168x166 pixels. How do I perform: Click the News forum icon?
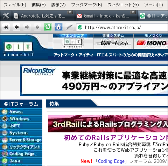(5, 112)
